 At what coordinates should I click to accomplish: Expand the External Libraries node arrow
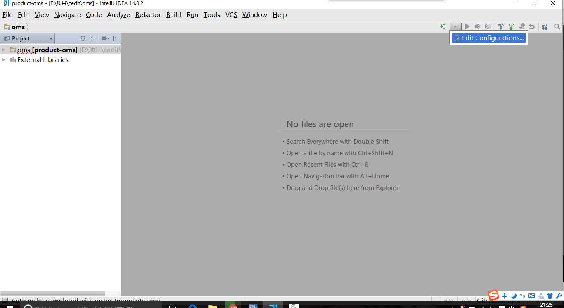tap(4, 59)
